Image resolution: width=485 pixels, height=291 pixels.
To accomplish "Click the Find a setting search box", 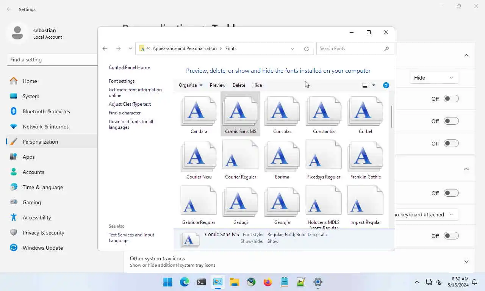I will pyautogui.click(x=52, y=59).
